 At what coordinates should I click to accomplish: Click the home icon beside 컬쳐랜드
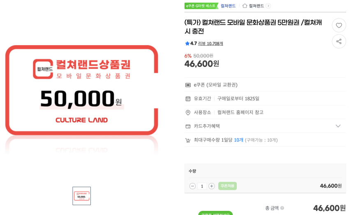click(245, 6)
